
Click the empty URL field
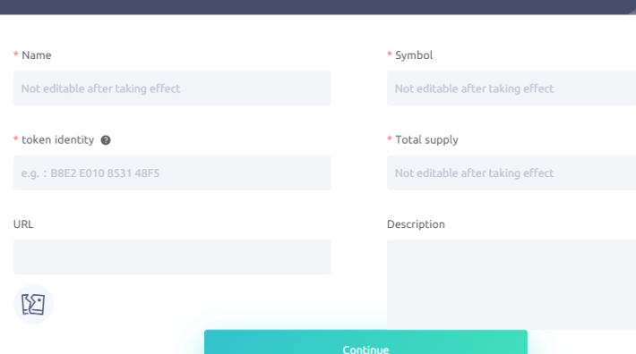[x=172, y=257]
